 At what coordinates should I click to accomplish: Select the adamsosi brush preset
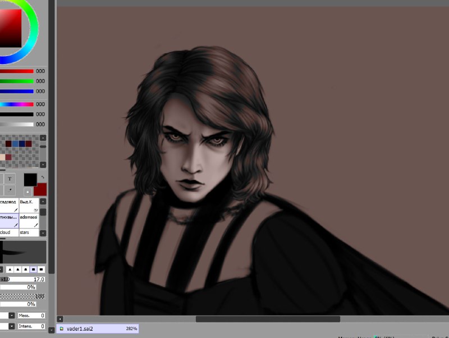click(29, 220)
